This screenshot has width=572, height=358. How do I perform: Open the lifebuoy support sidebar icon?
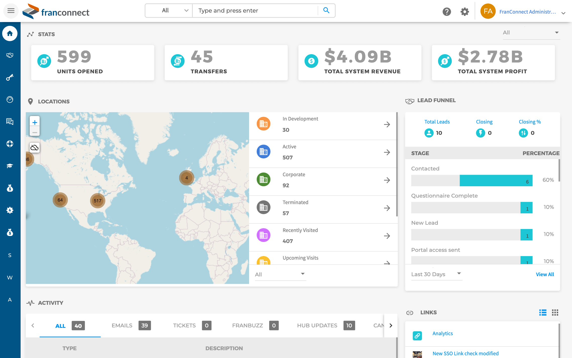[x=10, y=144]
